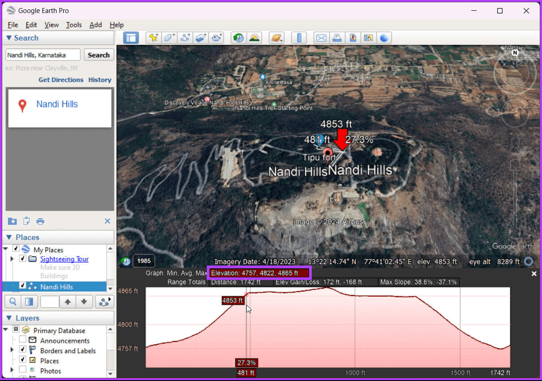Uncheck the Places layer checkbox
The height and width of the screenshot is (381, 542).
click(x=22, y=360)
